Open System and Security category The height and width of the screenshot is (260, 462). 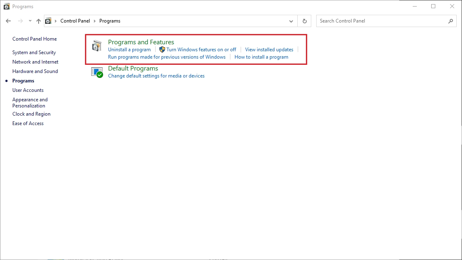pos(34,52)
